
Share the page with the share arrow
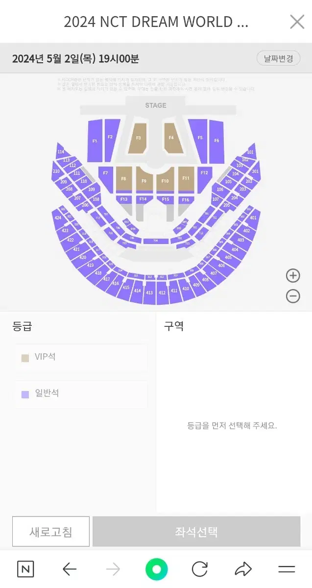coord(243,569)
